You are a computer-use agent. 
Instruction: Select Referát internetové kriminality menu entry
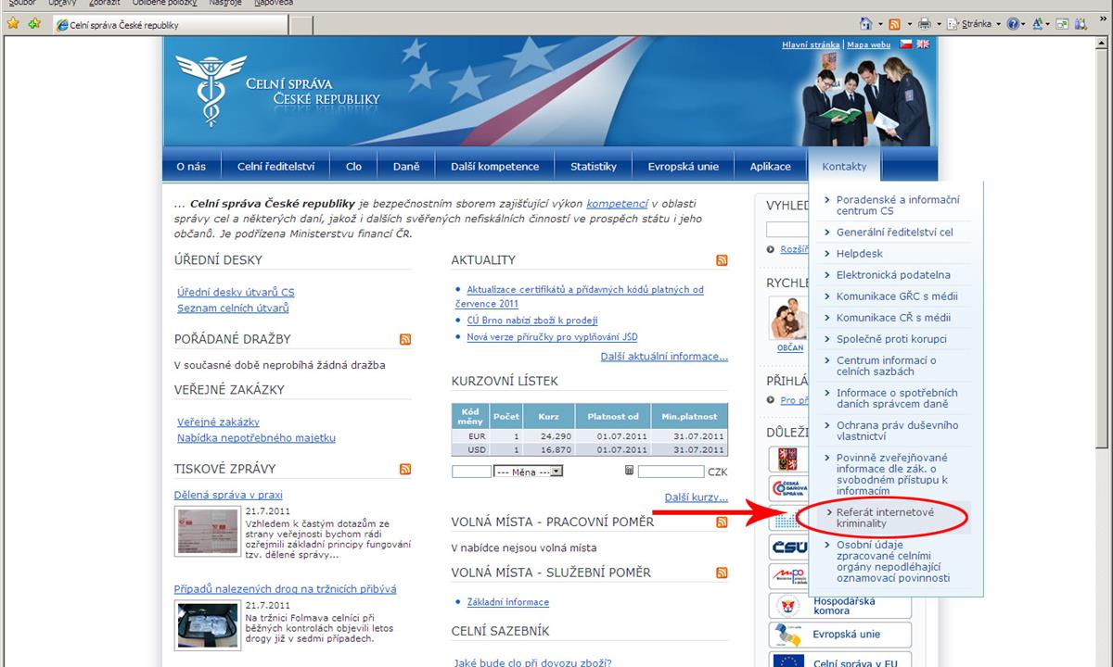point(885,518)
